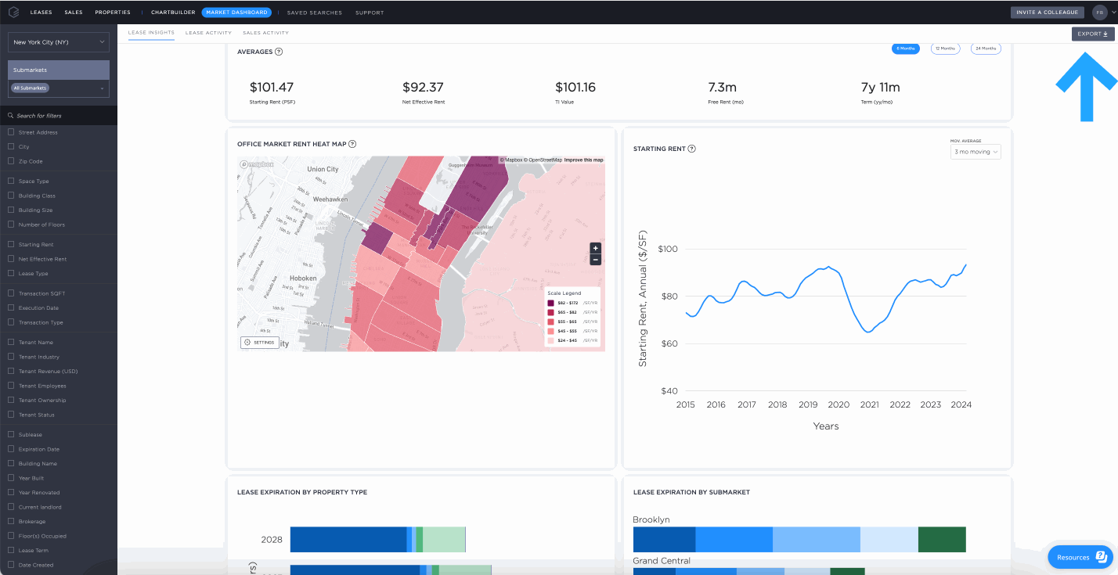The image size is (1118, 575).
Task: Select the $82 - $172 legend color swatch
Action: (x=550, y=302)
